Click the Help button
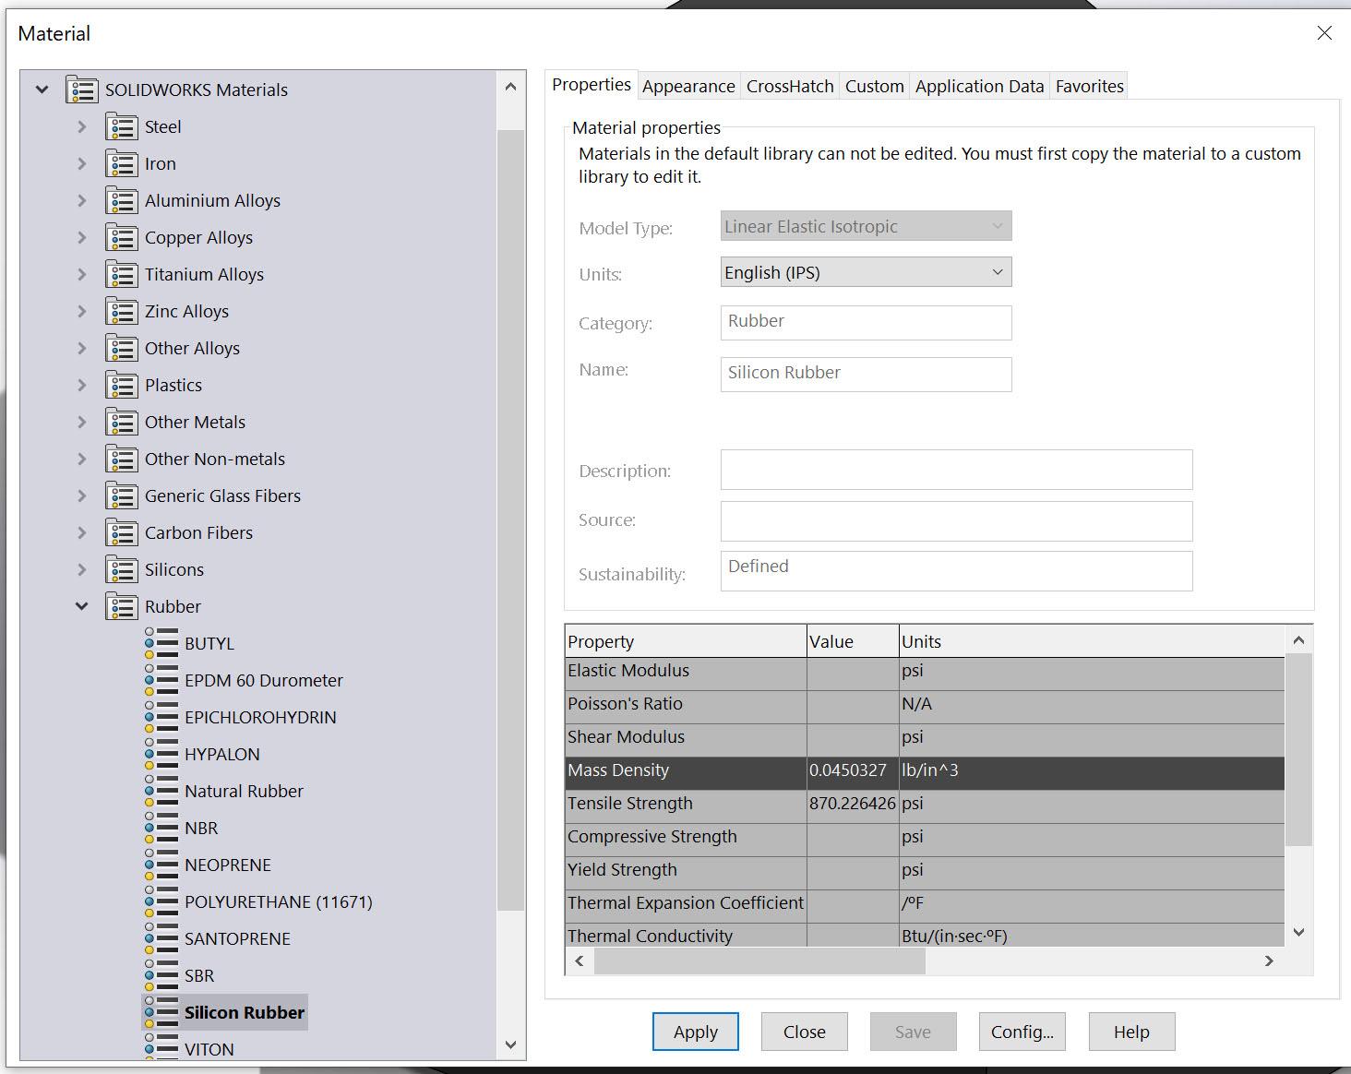 1131,1032
